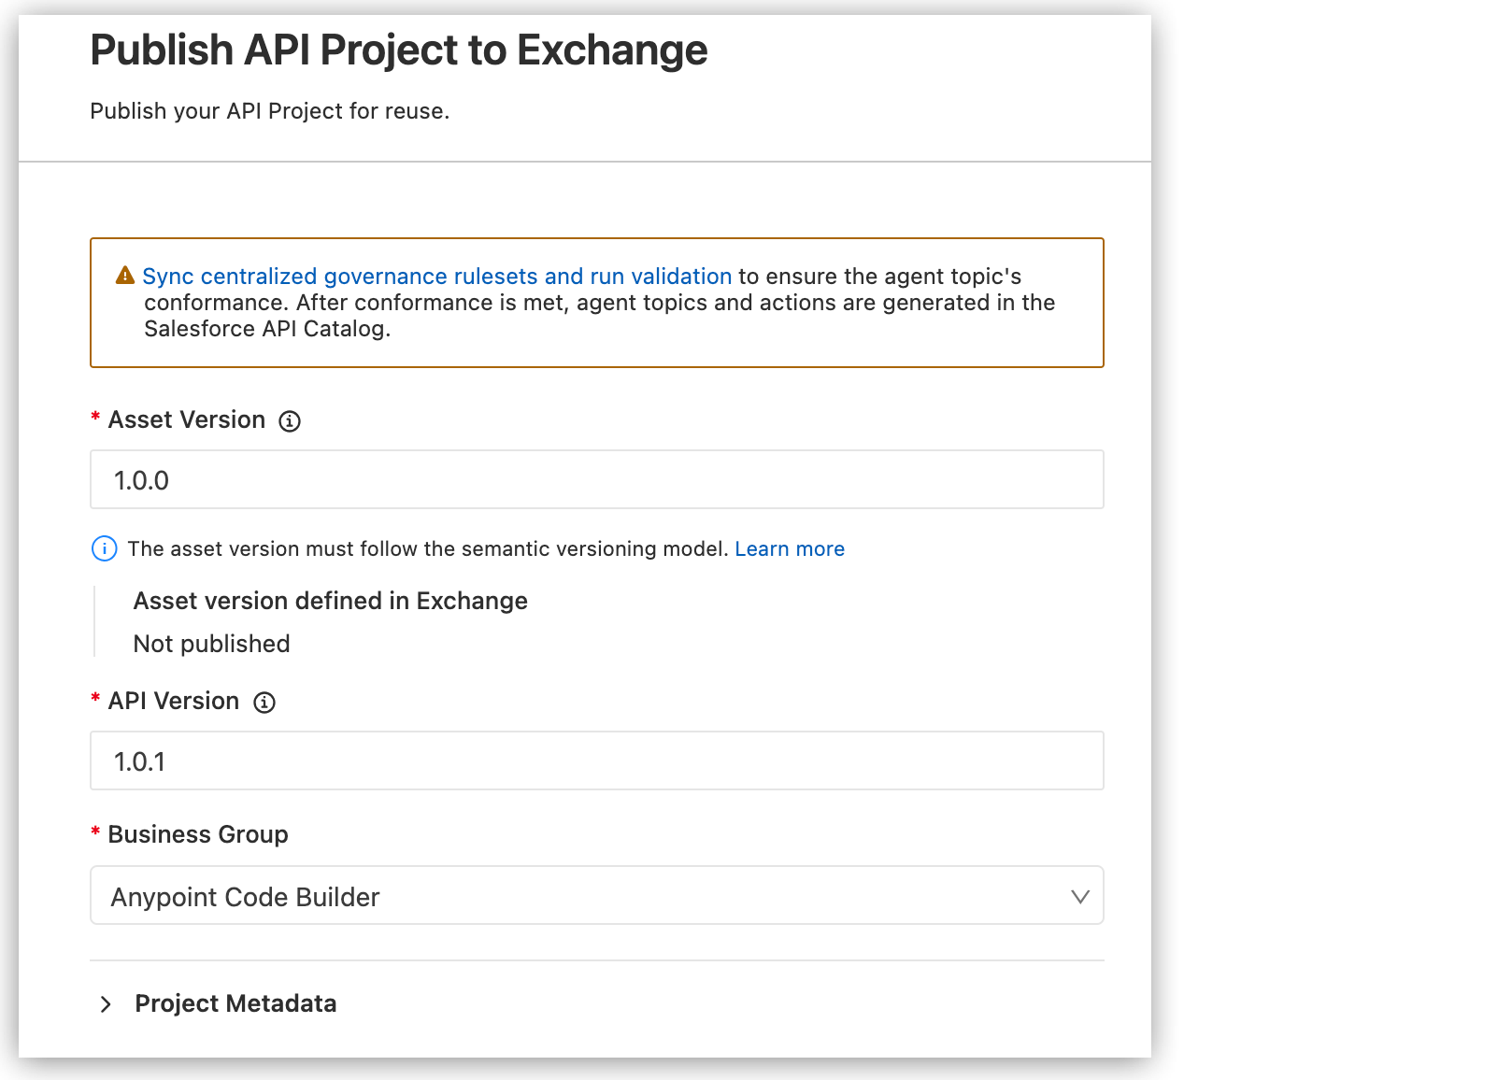The width and height of the screenshot is (1512, 1080).
Task: Click the Asset version defined in Exchange label
Action: pos(330,601)
